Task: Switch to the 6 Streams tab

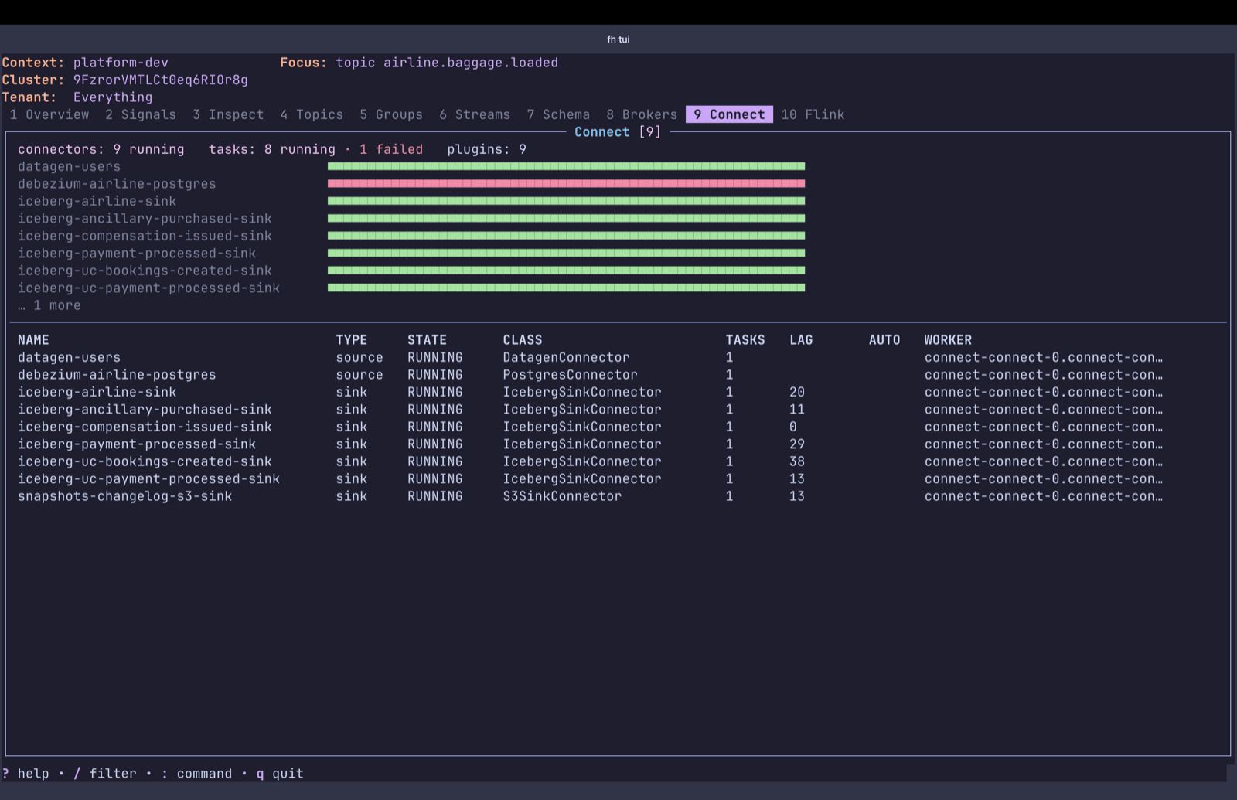Action: [x=475, y=114]
